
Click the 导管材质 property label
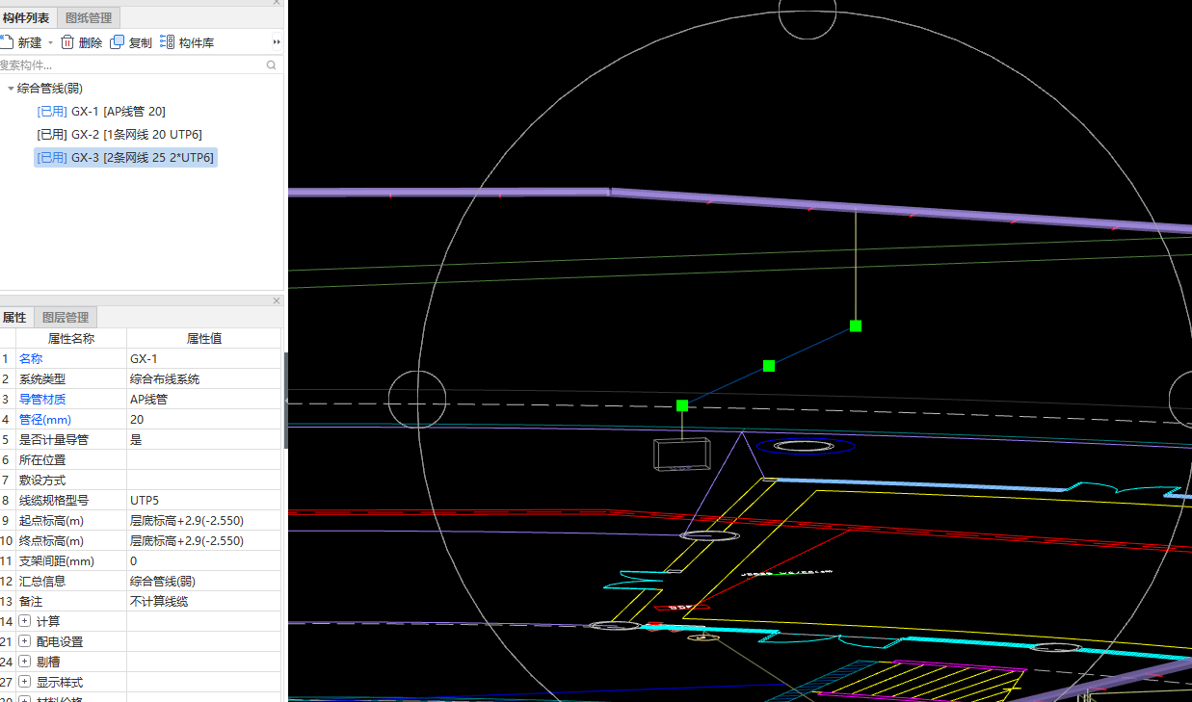coord(42,400)
